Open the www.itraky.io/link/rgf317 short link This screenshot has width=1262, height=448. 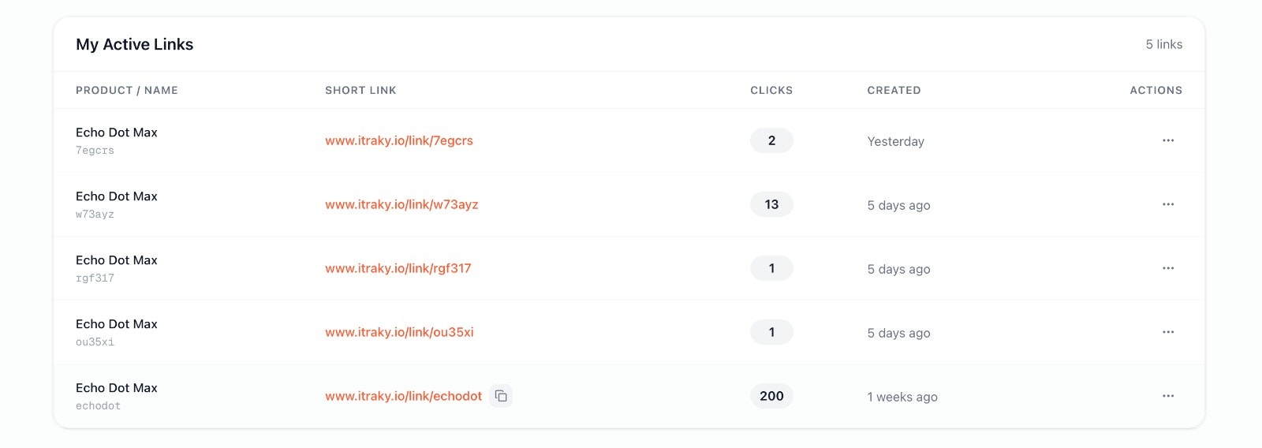[398, 268]
